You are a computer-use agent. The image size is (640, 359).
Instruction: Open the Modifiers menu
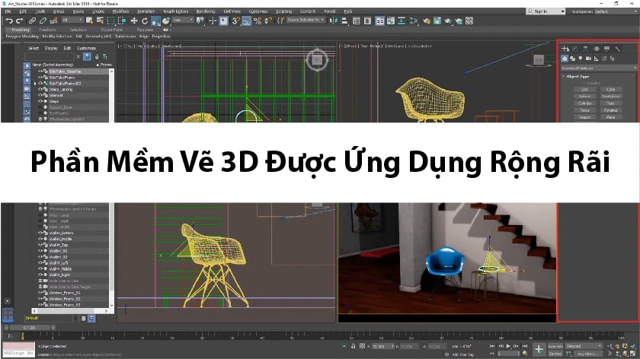(121, 11)
